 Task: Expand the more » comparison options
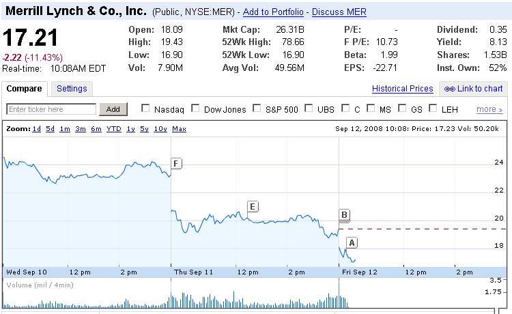click(489, 109)
